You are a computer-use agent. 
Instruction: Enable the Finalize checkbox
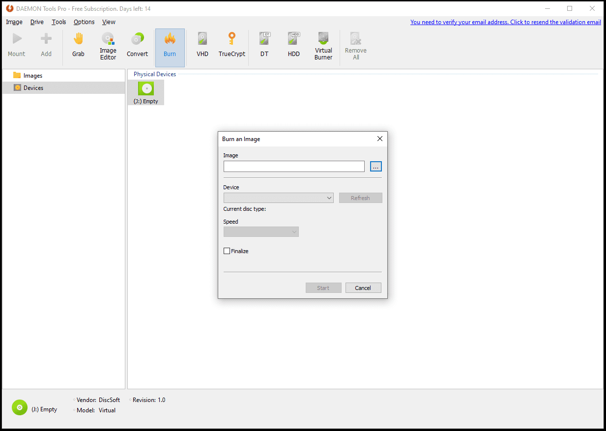pos(227,251)
